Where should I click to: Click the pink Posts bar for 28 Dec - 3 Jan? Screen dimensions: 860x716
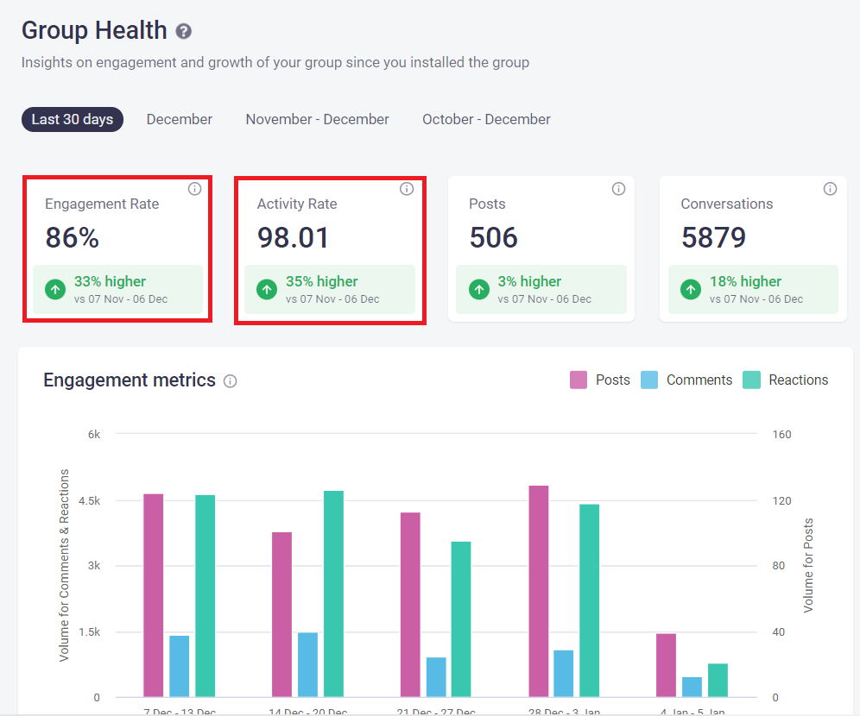[x=539, y=591]
